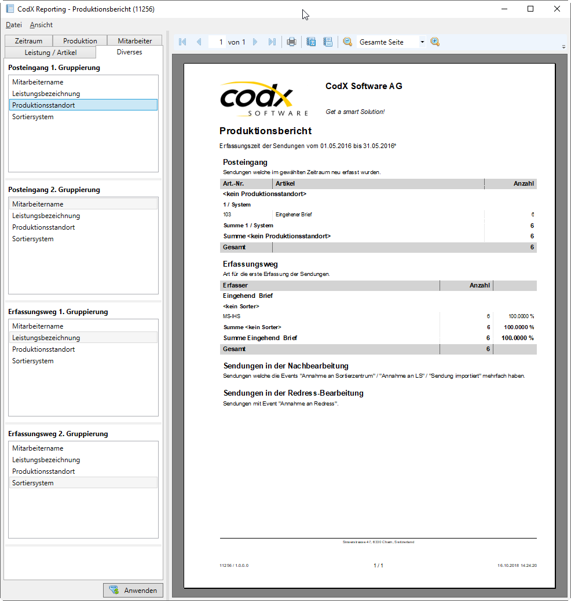The image size is (571, 601).
Task: Open the zoom level dropdown arrow
Action: (422, 42)
